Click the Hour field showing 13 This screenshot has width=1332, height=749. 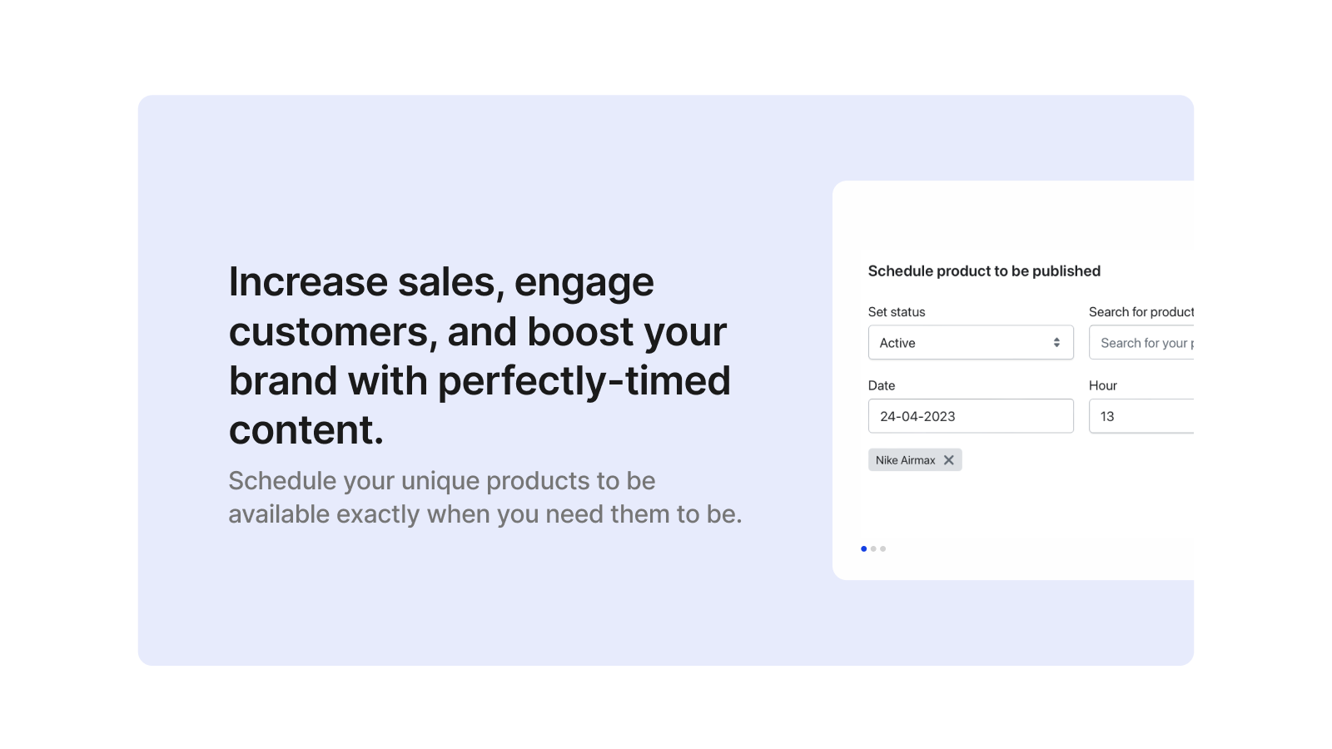point(1141,416)
